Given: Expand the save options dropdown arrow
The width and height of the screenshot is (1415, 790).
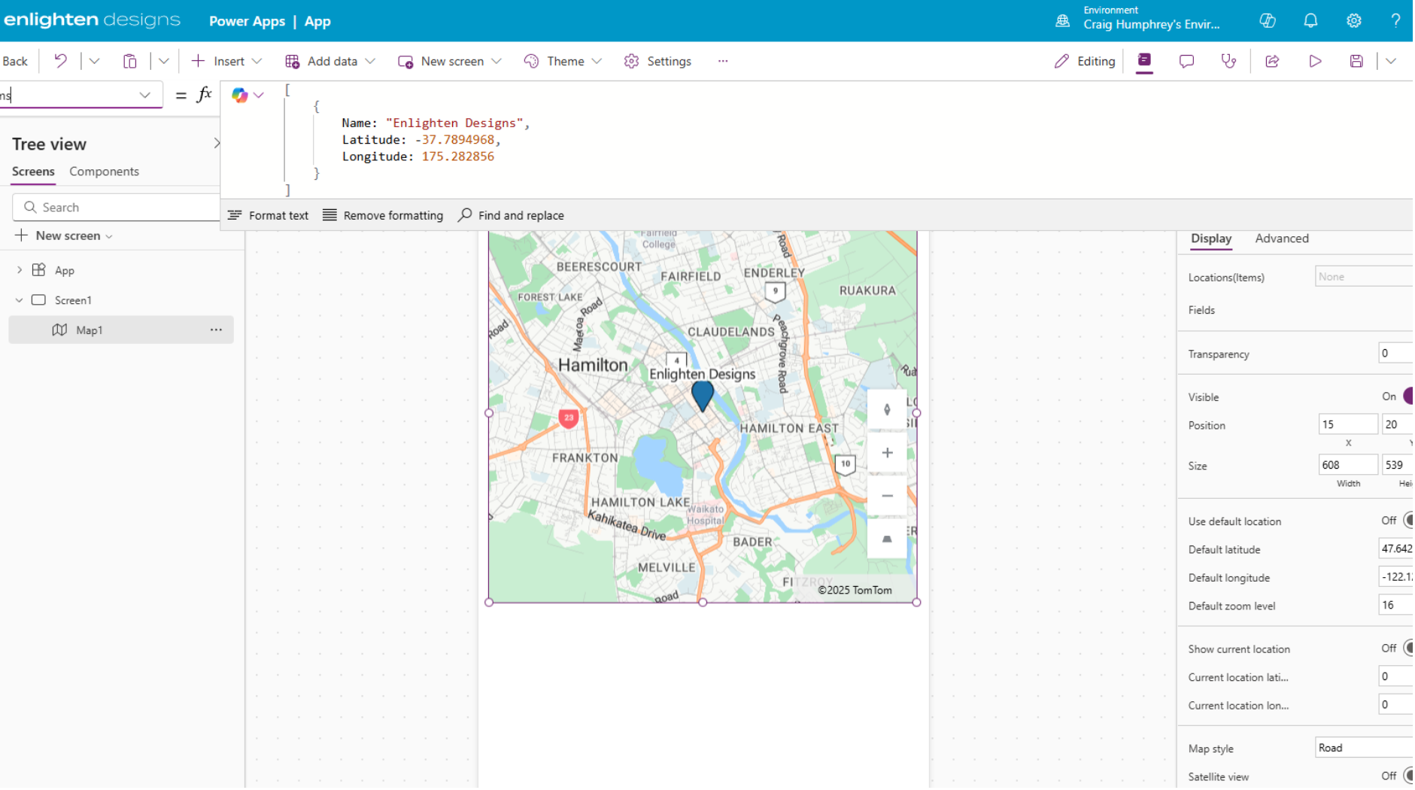Looking at the screenshot, I should coord(1391,61).
